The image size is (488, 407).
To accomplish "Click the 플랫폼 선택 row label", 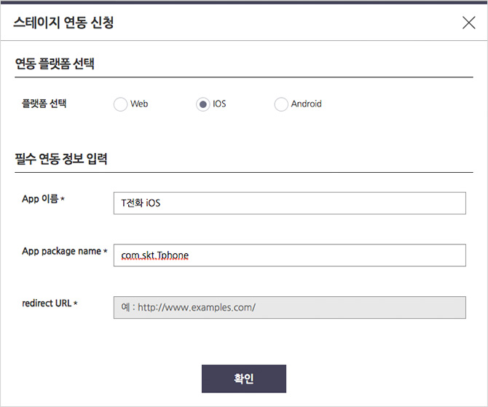I will click(x=44, y=104).
